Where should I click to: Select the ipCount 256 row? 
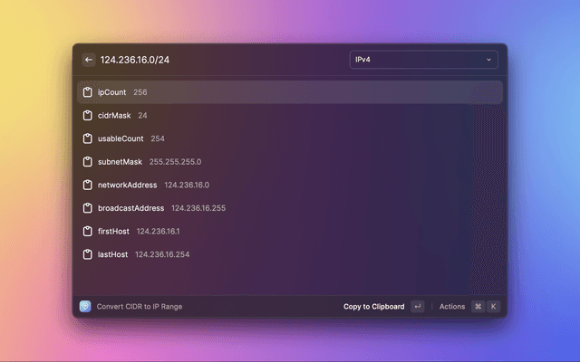290,92
